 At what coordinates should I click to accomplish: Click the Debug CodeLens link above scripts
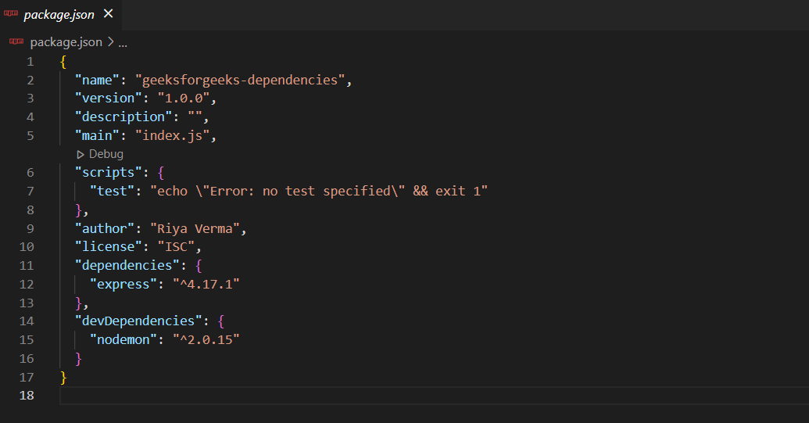point(106,154)
